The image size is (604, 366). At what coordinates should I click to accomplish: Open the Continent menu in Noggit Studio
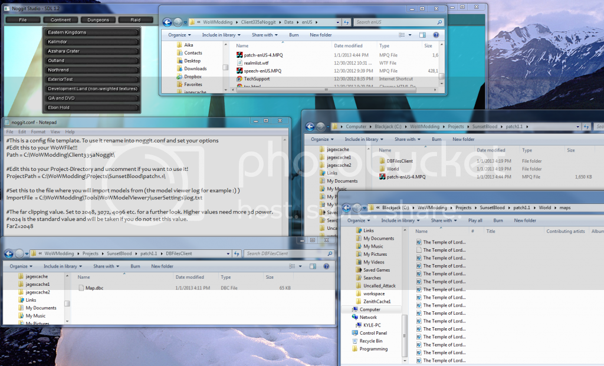pos(61,19)
